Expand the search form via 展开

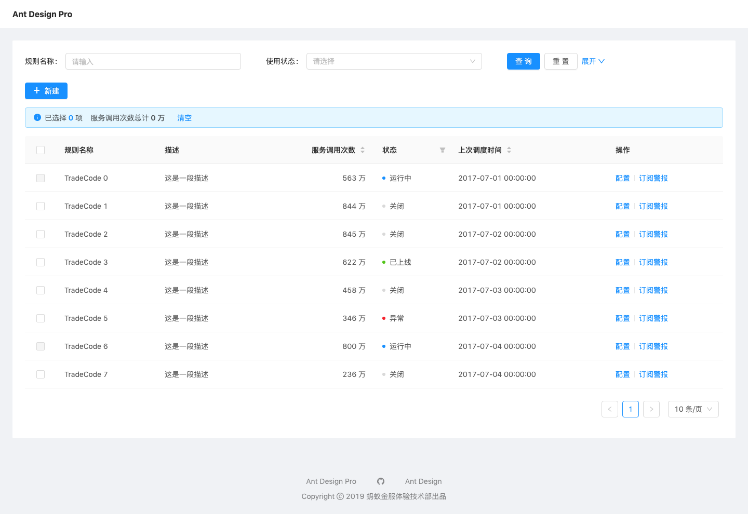pyautogui.click(x=593, y=61)
